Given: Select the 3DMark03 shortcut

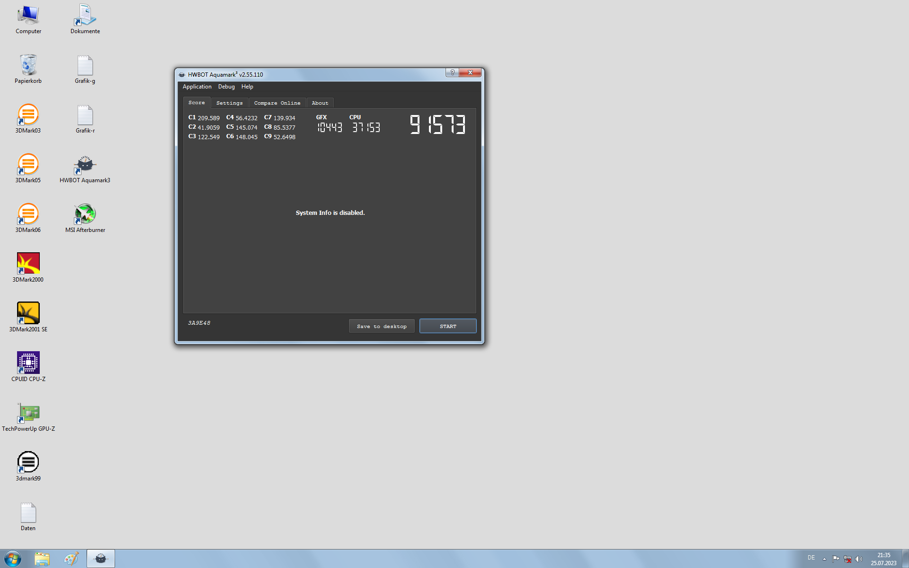Looking at the screenshot, I should (x=28, y=119).
